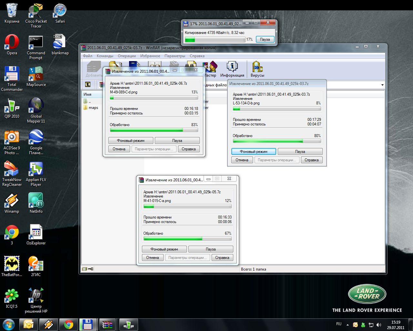Open Google Earth desktop icon
Viewport: 413px width, 331px height.
click(x=36, y=142)
